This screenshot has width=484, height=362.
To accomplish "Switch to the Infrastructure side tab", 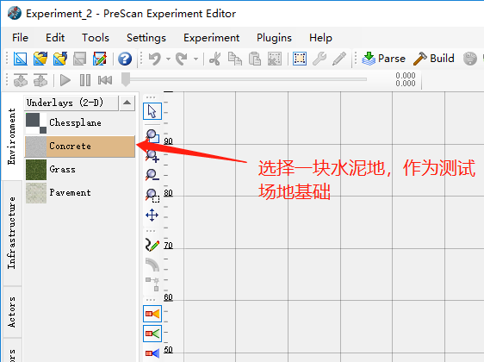I will (12, 233).
